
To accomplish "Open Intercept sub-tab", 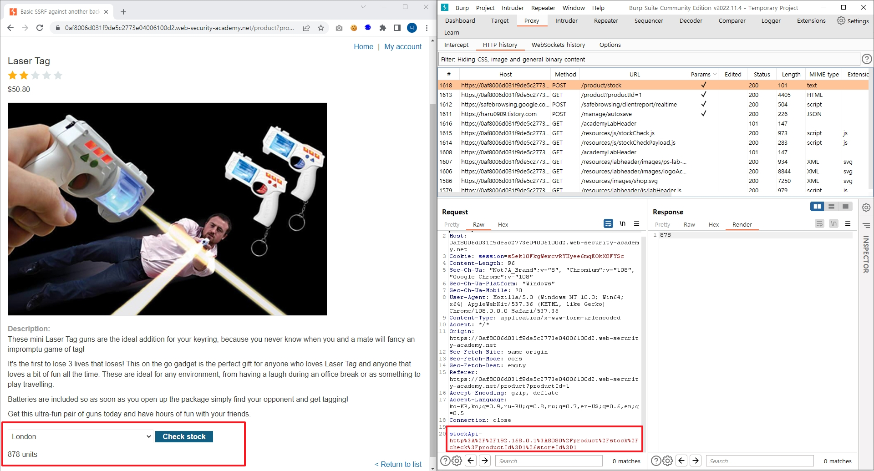I will pyautogui.click(x=456, y=45).
